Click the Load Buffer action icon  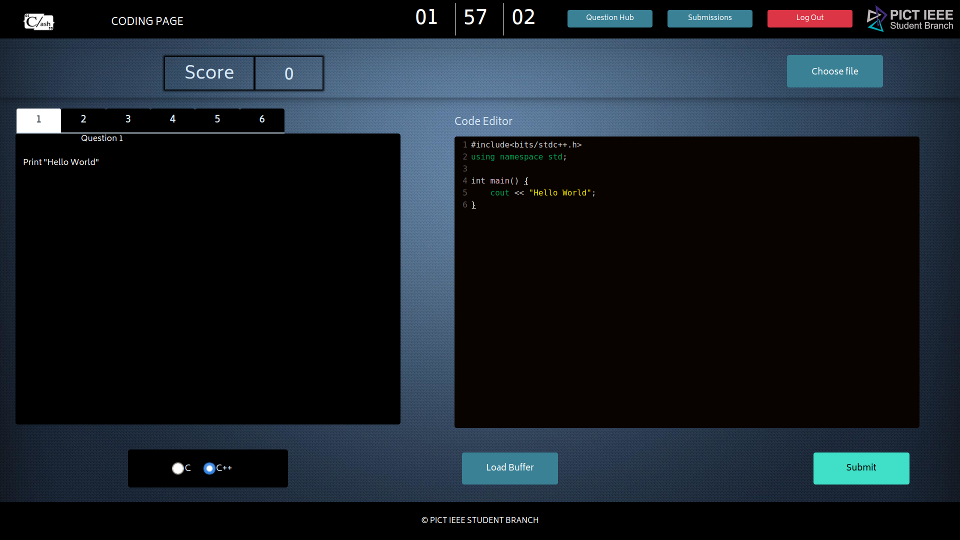click(509, 468)
